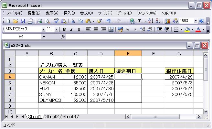
Task: Click the yellow Fill Color swatch
Action: (x=187, y=29)
